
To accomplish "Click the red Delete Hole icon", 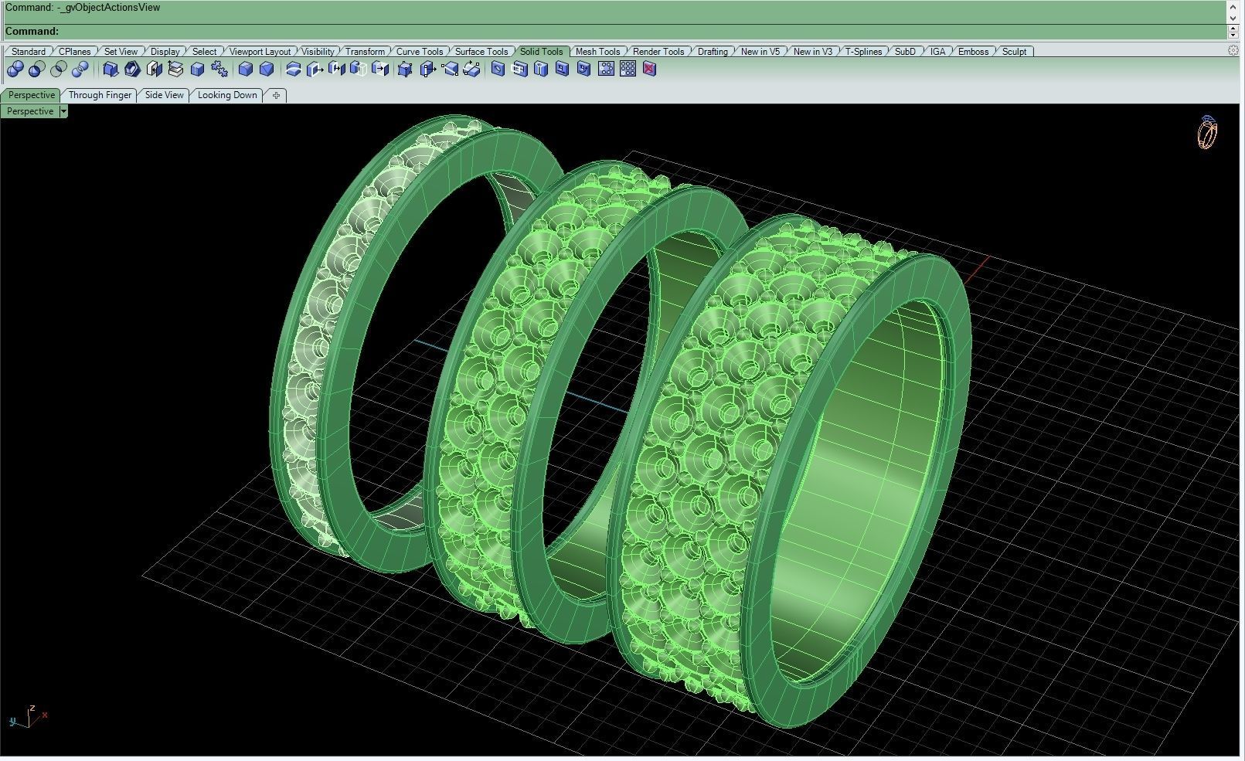I will click(650, 70).
